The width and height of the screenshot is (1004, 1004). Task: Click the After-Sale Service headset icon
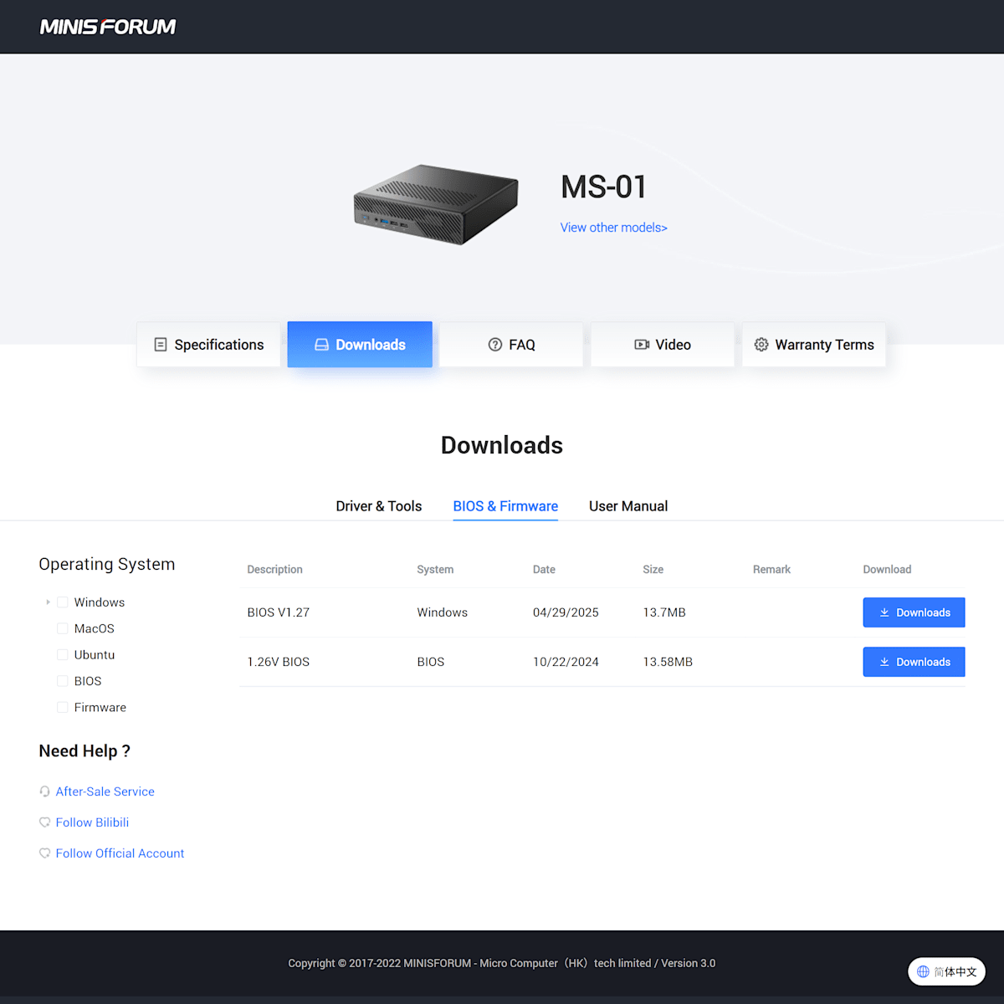point(45,791)
